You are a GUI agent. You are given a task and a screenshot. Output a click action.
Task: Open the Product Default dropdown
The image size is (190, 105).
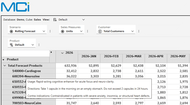(x=33, y=45)
